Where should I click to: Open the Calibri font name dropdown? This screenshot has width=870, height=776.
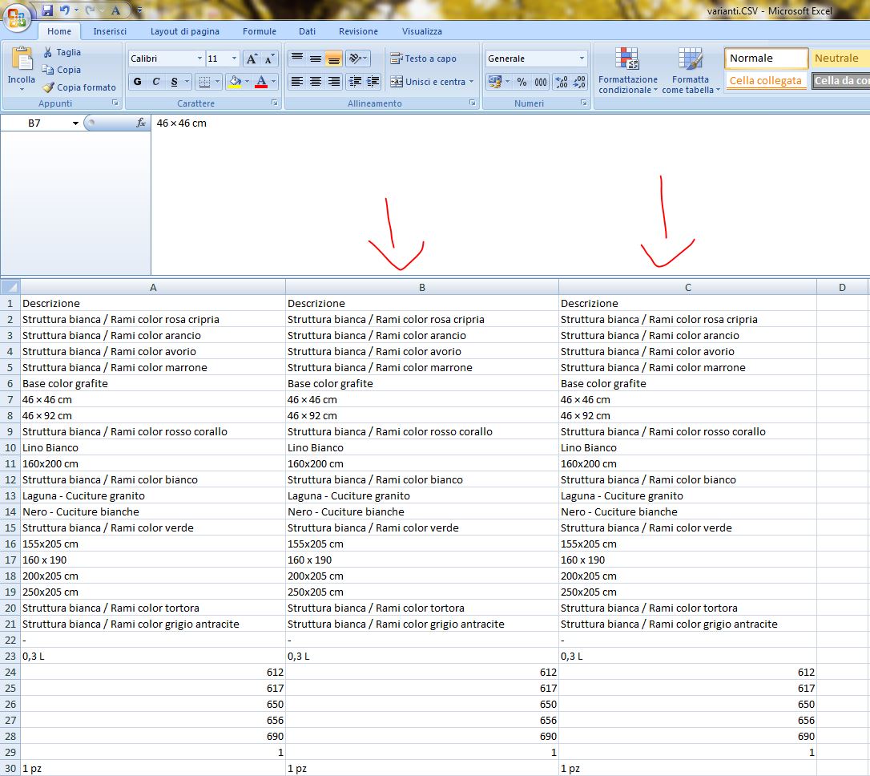tap(199, 59)
